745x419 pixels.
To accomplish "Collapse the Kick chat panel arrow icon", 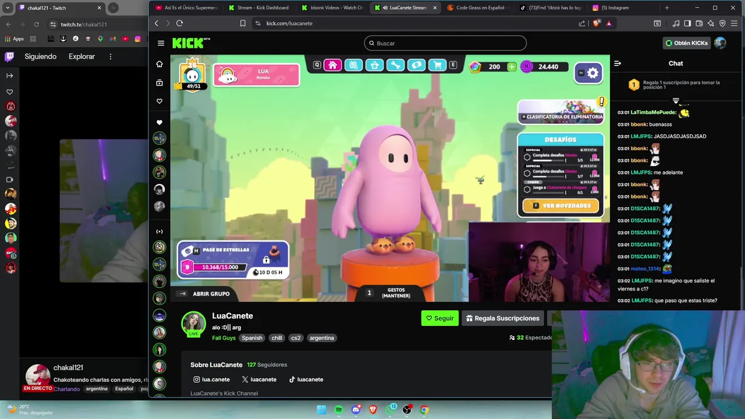I will (x=618, y=63).
